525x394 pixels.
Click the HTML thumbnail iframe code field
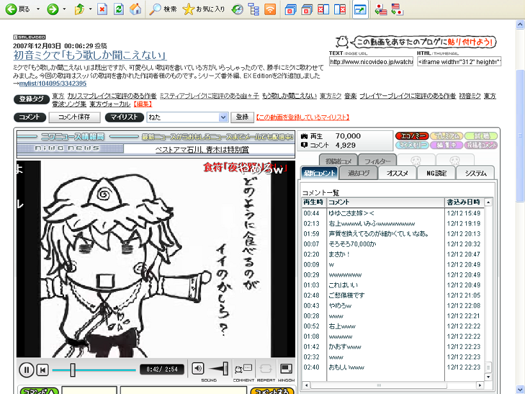[x=459, y=62]
